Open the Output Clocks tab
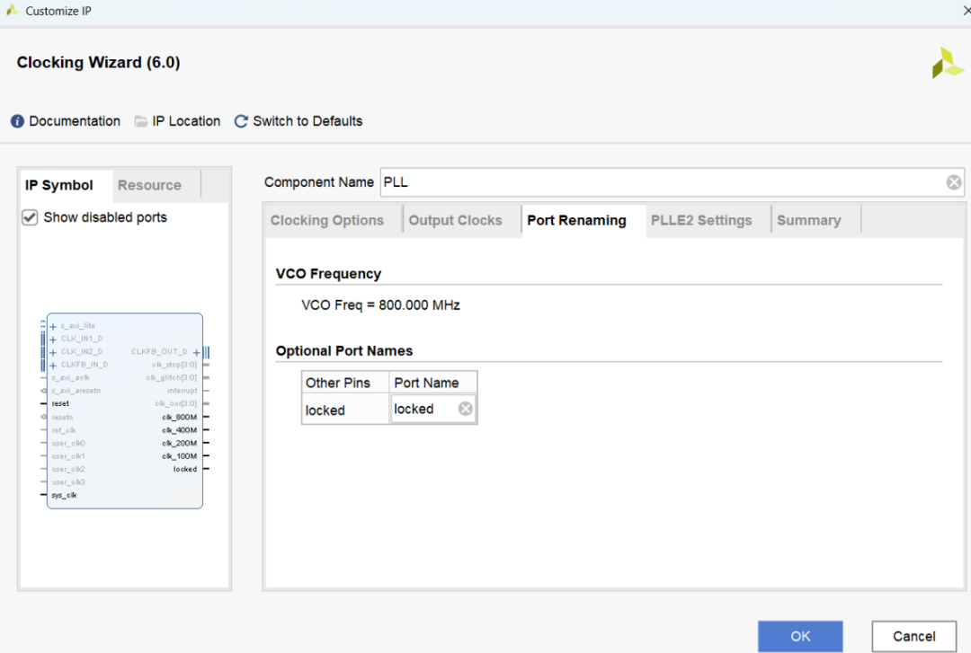The image size is (971, 653). 455,220
